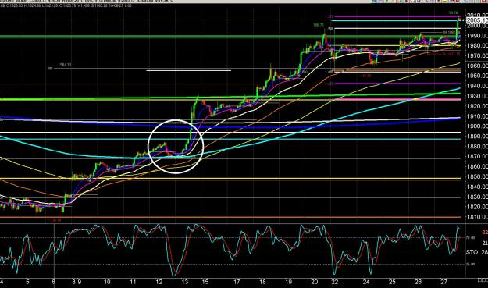Click the 1920.00 price axis label

pos(477,106)
